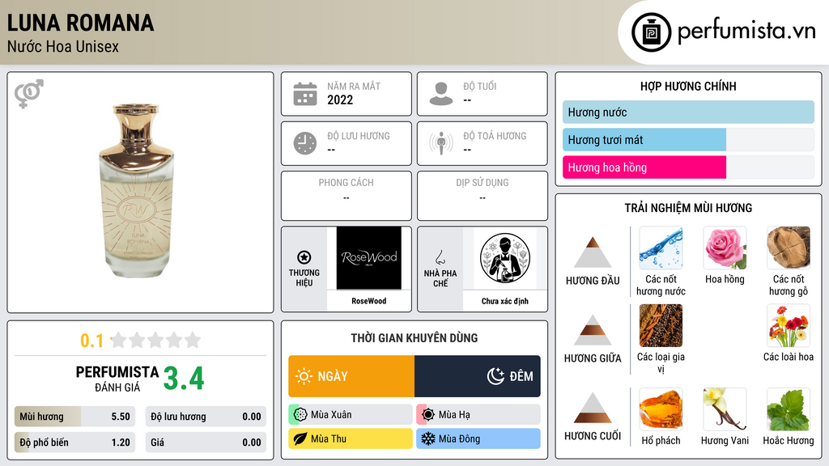The height and width of the screenshot is (466, 829).
Task: Open the Hổ phách amber note image
Action: pyautogui.click(x=661, y=409)
